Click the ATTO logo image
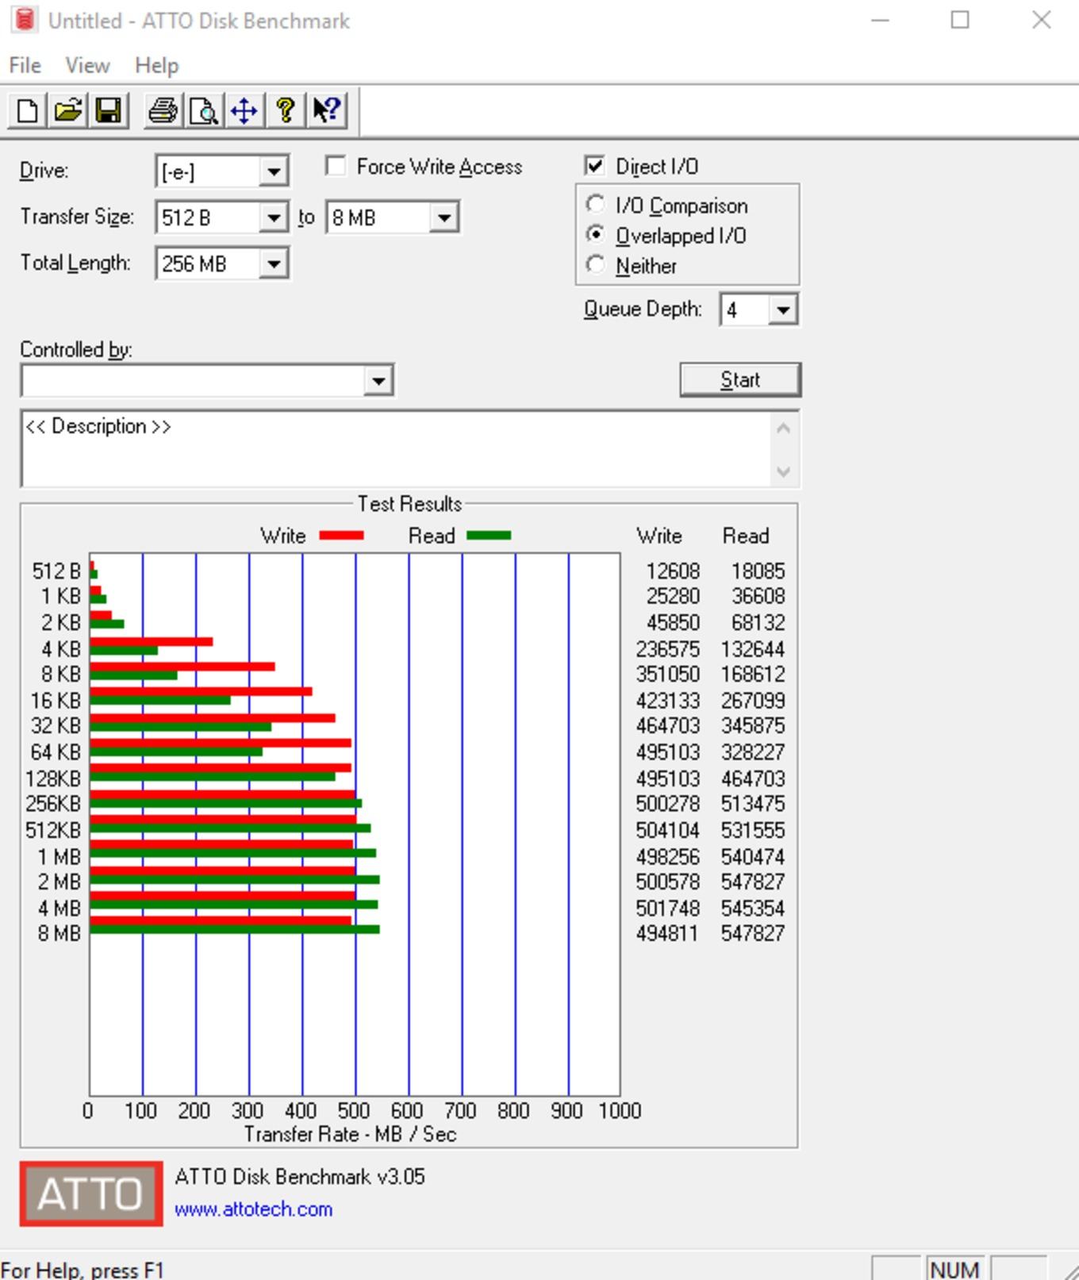The height and width of the screenshot is (1280, 1079). click(91, 1194)
